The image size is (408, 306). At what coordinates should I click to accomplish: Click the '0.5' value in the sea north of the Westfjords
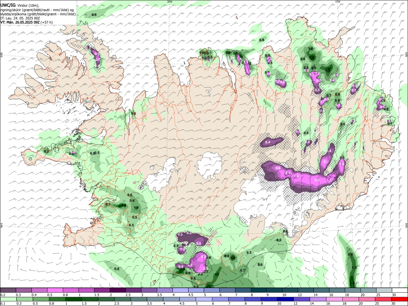[x=94, y=15]
